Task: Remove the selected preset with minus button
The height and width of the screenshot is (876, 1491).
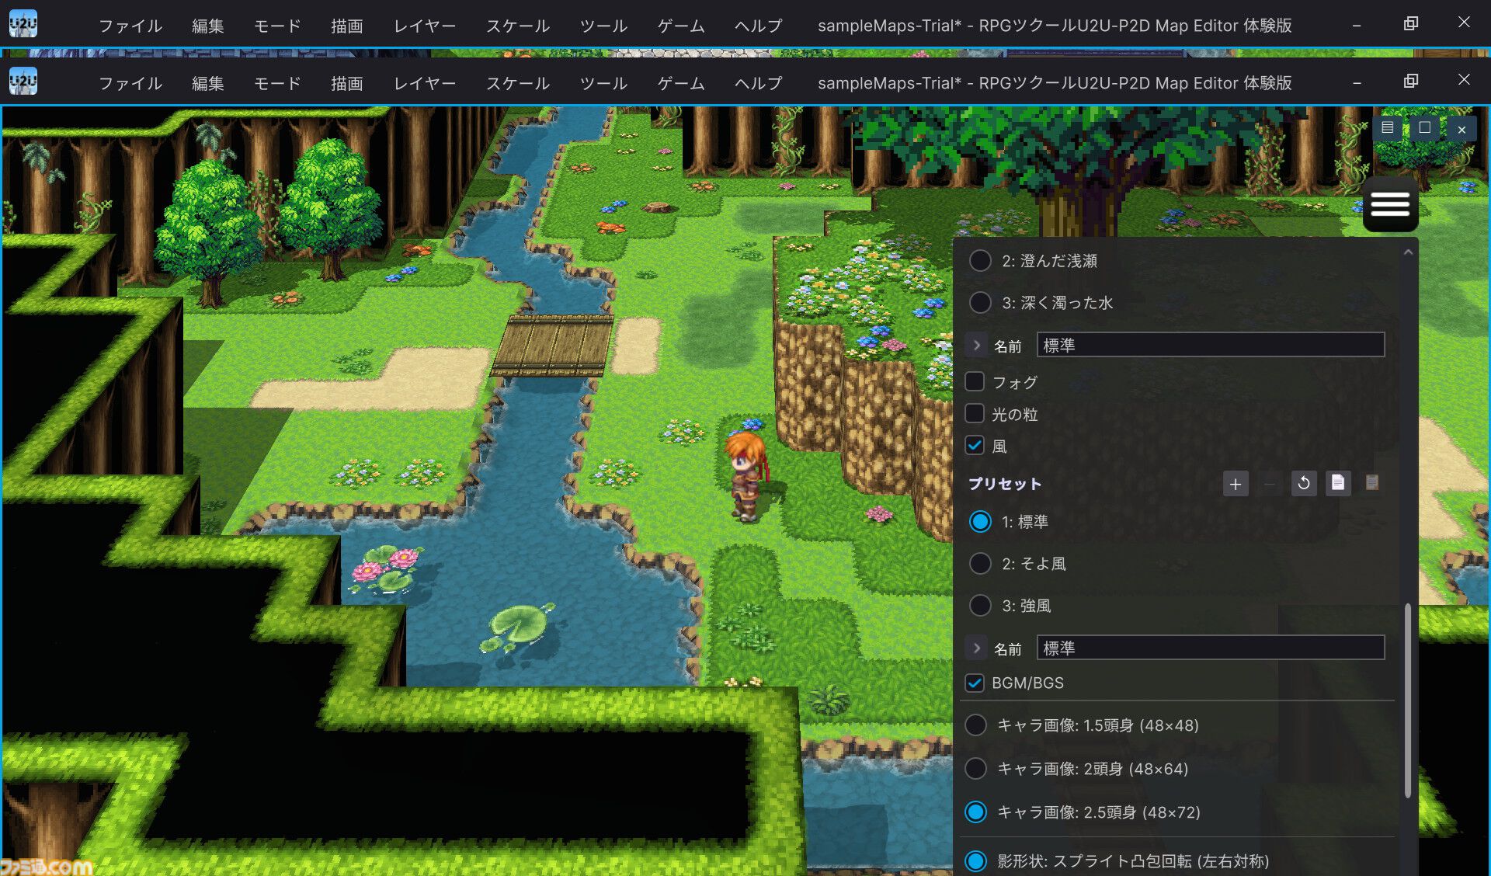Action: pyautogui.click(x=1270, y=484)
